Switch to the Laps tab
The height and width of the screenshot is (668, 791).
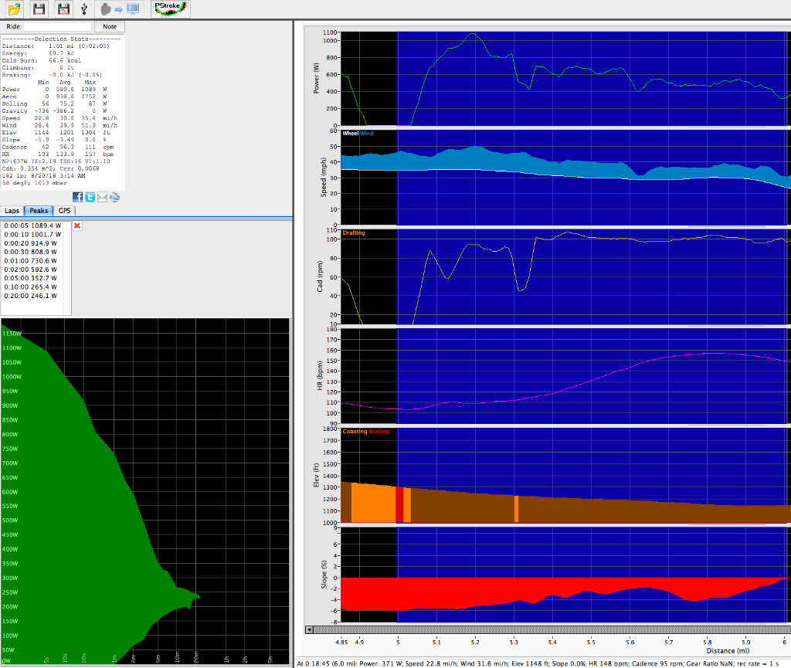coord(12,210)
